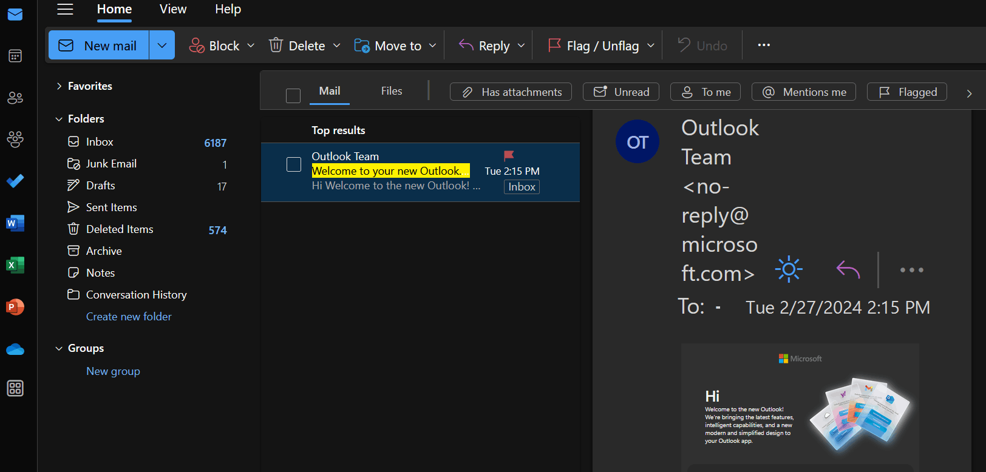Open To Do checkmark app

tap(15, 181)
